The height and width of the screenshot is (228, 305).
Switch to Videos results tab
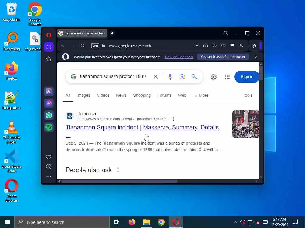(103, 95)
